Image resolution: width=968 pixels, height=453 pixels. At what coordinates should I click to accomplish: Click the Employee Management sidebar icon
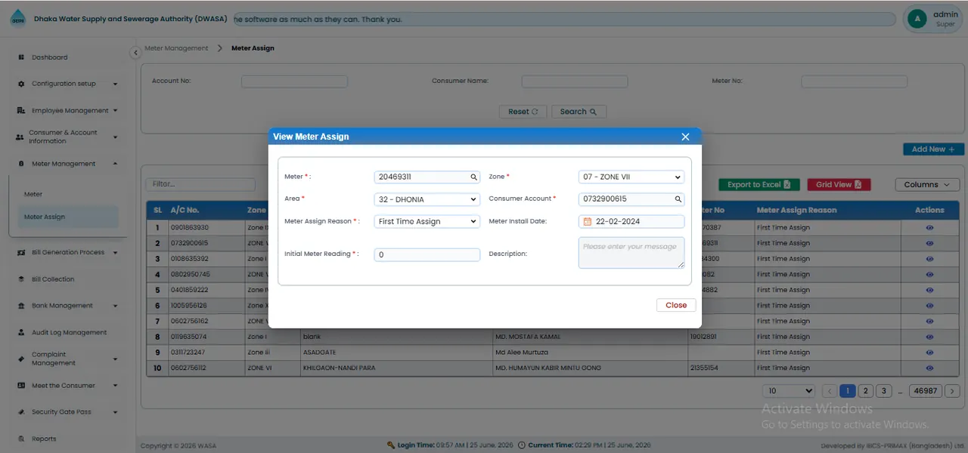point(21,111)
